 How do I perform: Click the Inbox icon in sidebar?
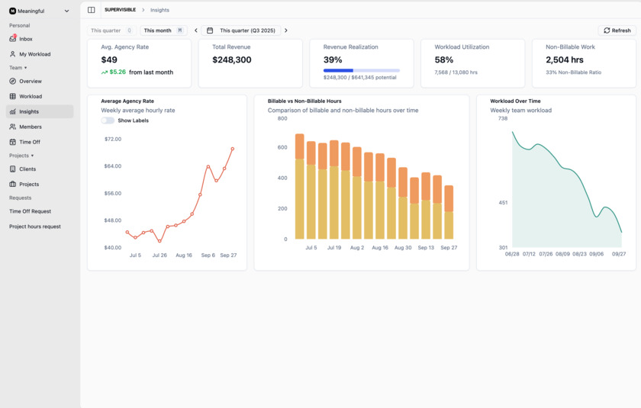click(x=13, y=38)
